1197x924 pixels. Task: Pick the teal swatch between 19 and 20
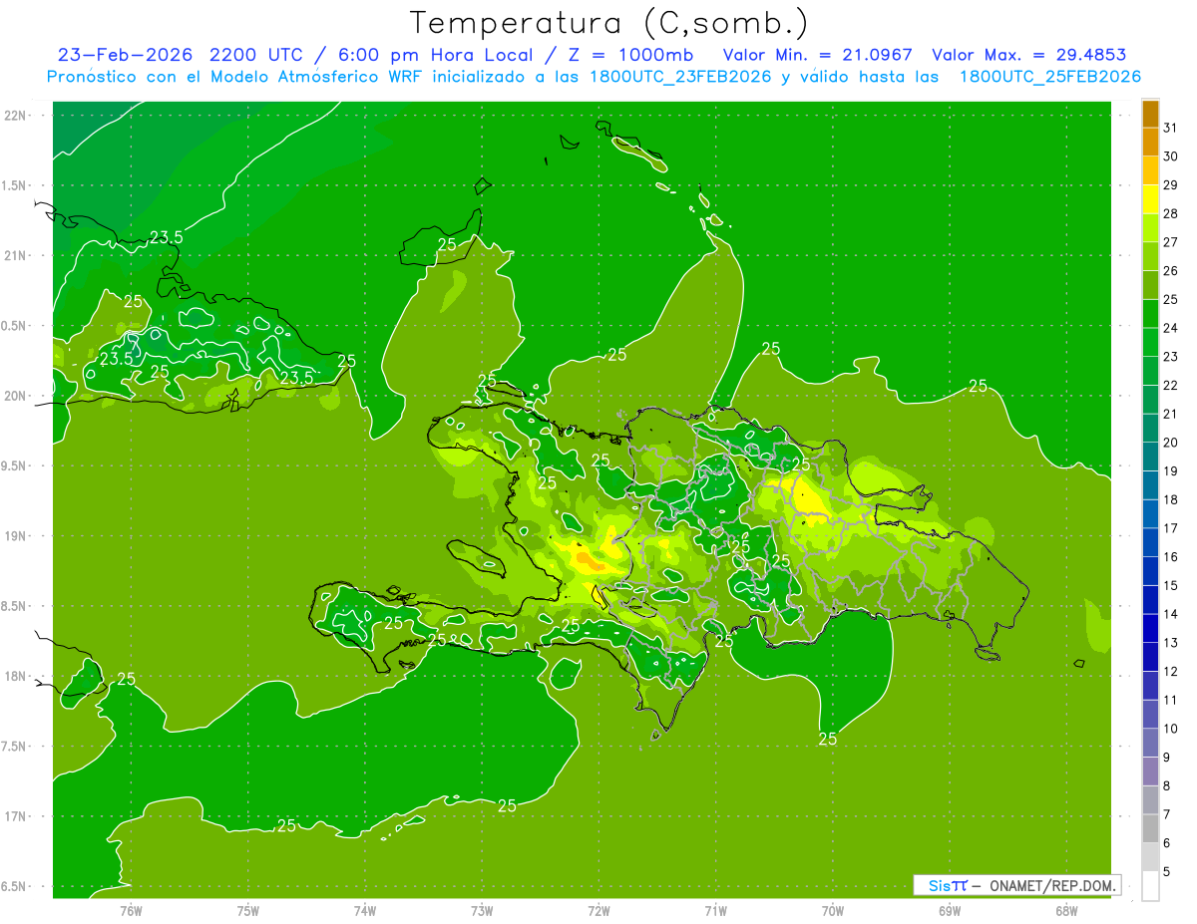(x=1150, y=457)
